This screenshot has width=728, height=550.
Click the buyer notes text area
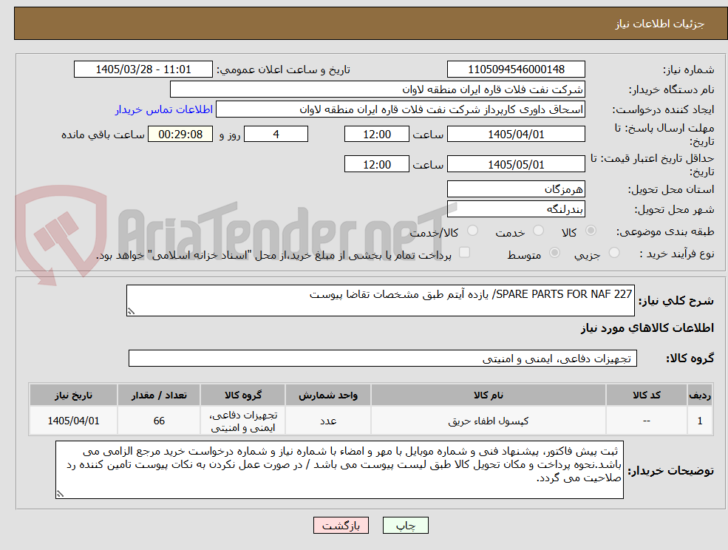click(x=339, y=470)
